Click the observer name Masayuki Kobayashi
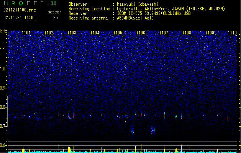The width and height of the screenshot is (241, 153). [x=138, y=4]
